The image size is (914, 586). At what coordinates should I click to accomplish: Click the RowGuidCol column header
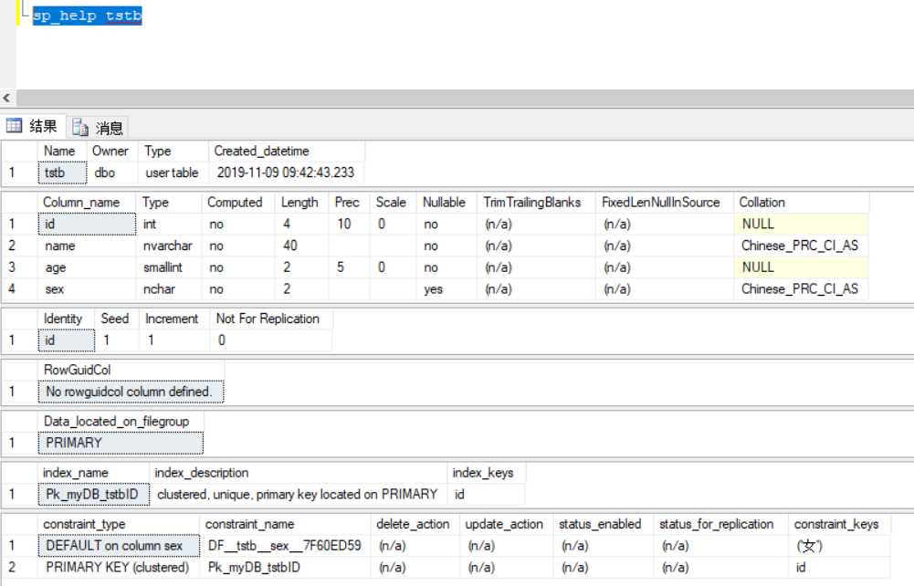click(131, 371)
